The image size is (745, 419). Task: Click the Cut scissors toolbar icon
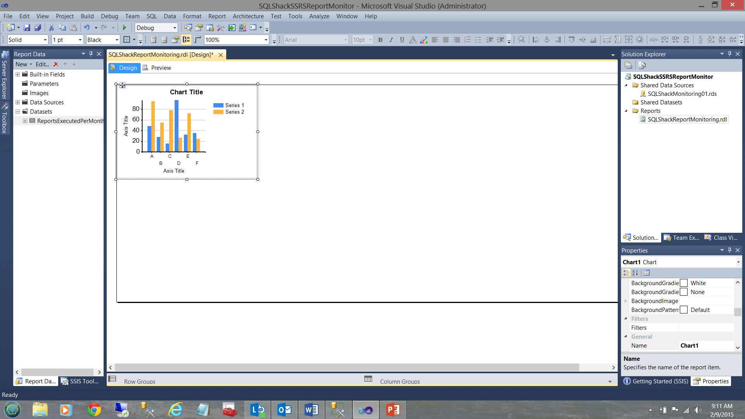tap(51, 28)
